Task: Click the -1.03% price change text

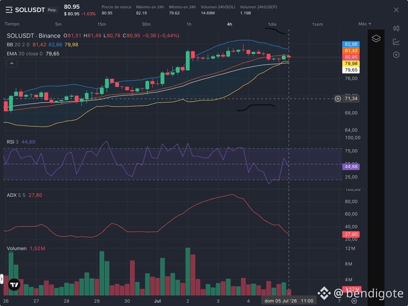Action: pyautogui.click(x=89, y=14)
